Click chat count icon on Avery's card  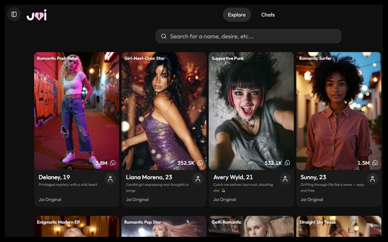pos(287,163)
